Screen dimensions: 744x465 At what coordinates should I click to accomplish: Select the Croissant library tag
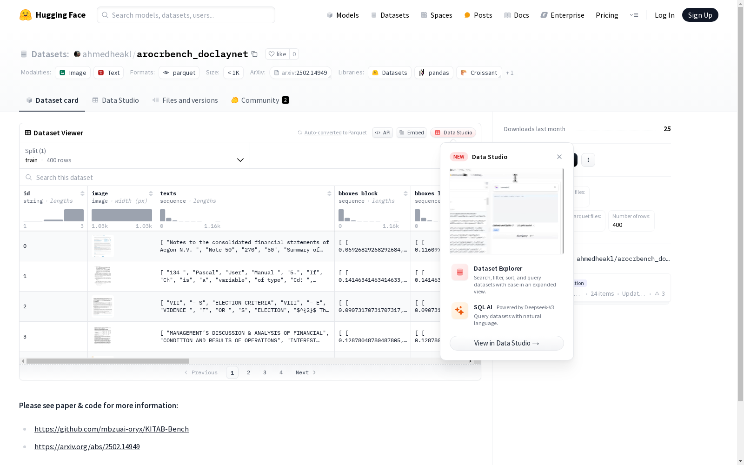pyautogui.click(x=479, y=73)
